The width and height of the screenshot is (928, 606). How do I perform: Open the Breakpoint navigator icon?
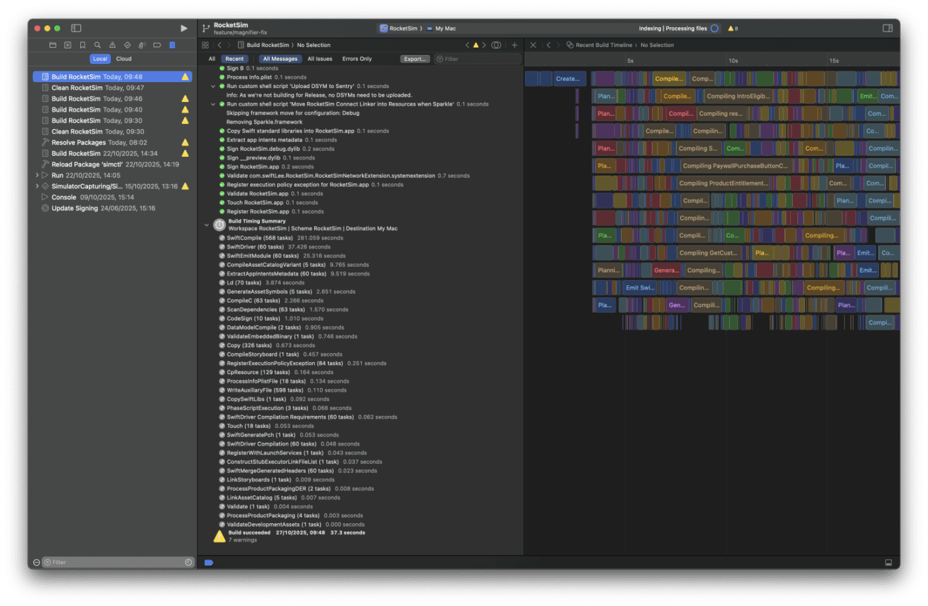pos(157,45)
